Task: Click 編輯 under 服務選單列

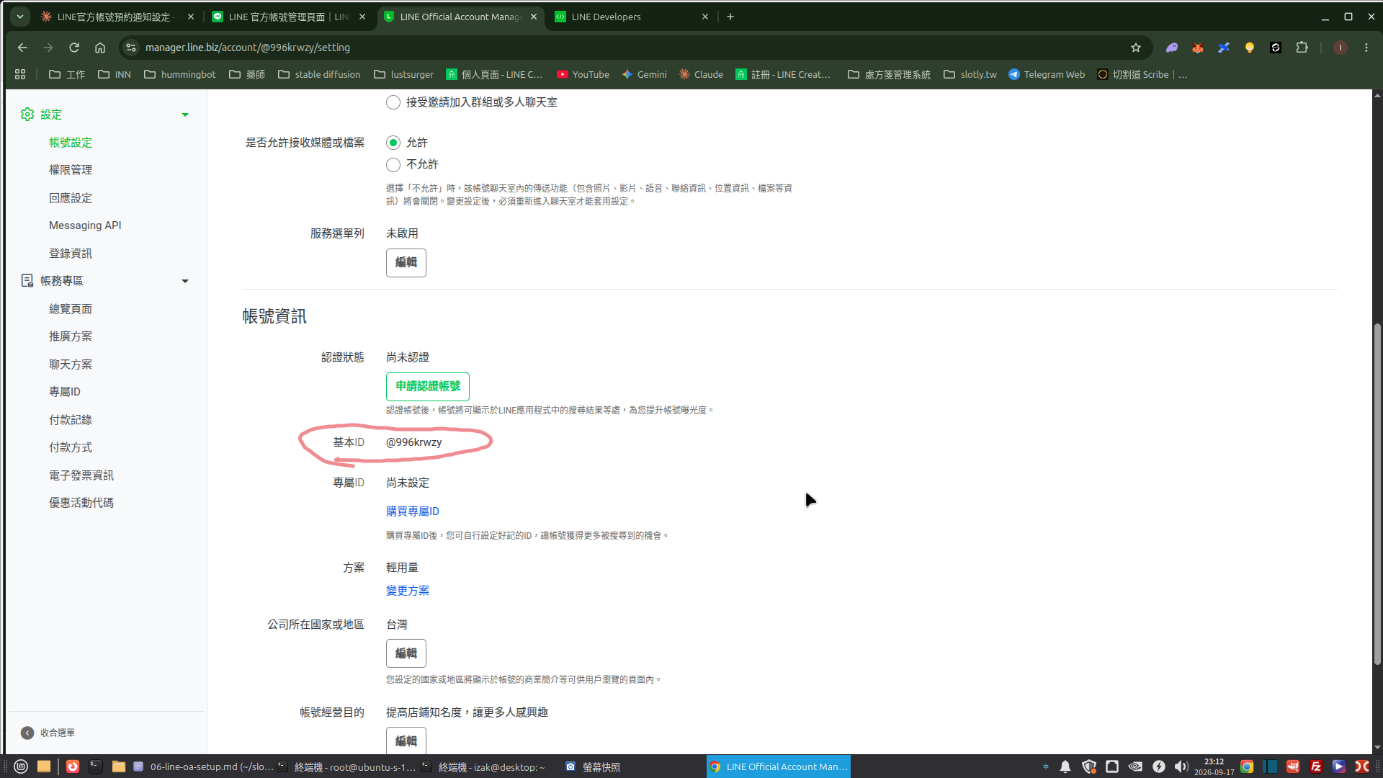Action: (x=406, y=262)
